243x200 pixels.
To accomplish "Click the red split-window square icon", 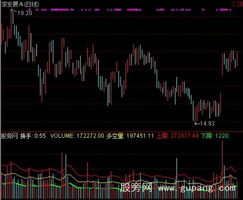I will (x=240, y=4).
